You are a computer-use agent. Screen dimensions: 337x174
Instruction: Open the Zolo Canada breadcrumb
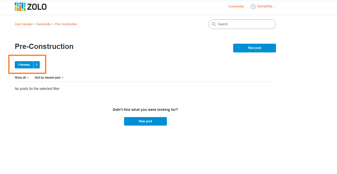[x=23, y=24]
